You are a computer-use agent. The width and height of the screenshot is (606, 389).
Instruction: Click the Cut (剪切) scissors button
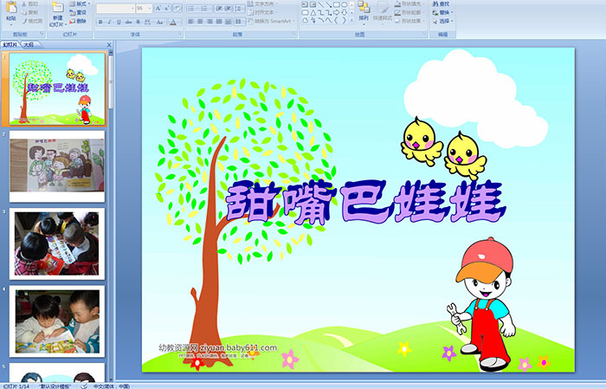coord(29,3)
